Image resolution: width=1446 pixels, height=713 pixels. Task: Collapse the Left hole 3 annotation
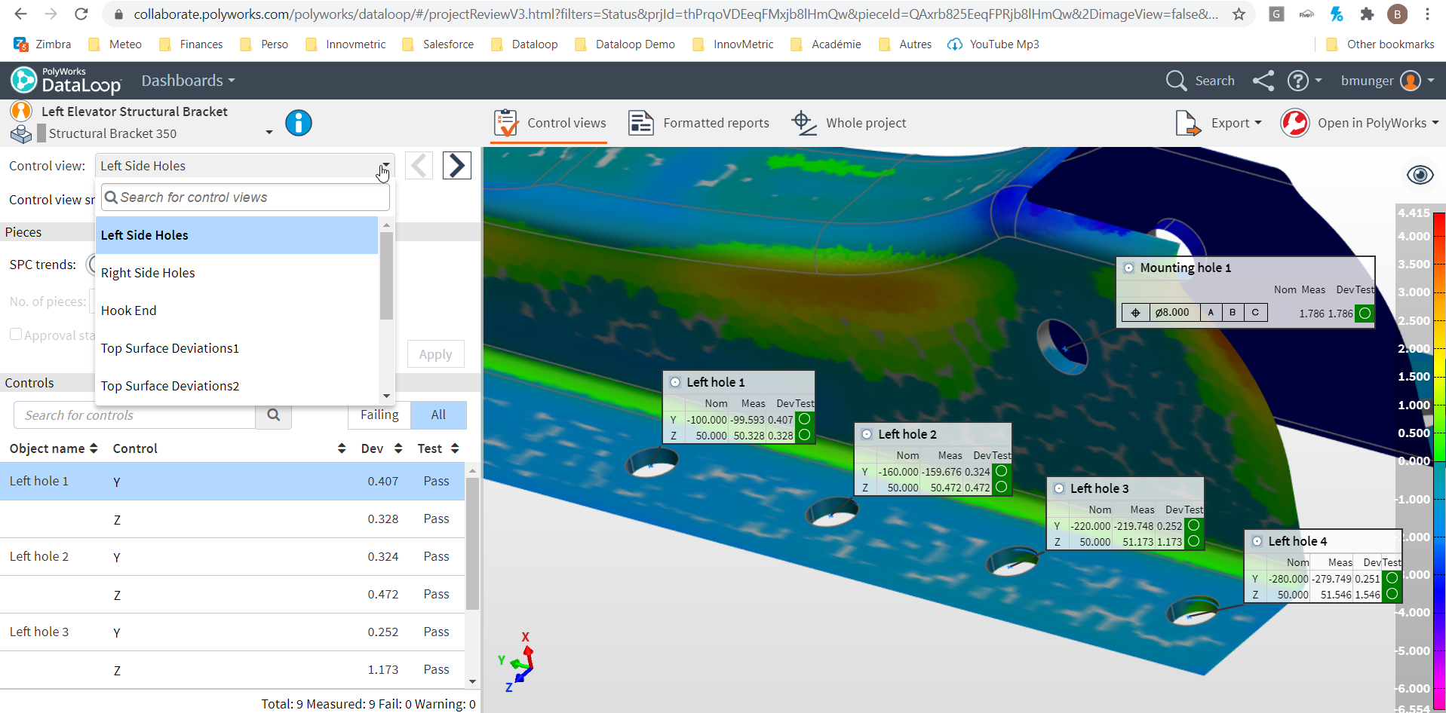[x=1059, y=488]
